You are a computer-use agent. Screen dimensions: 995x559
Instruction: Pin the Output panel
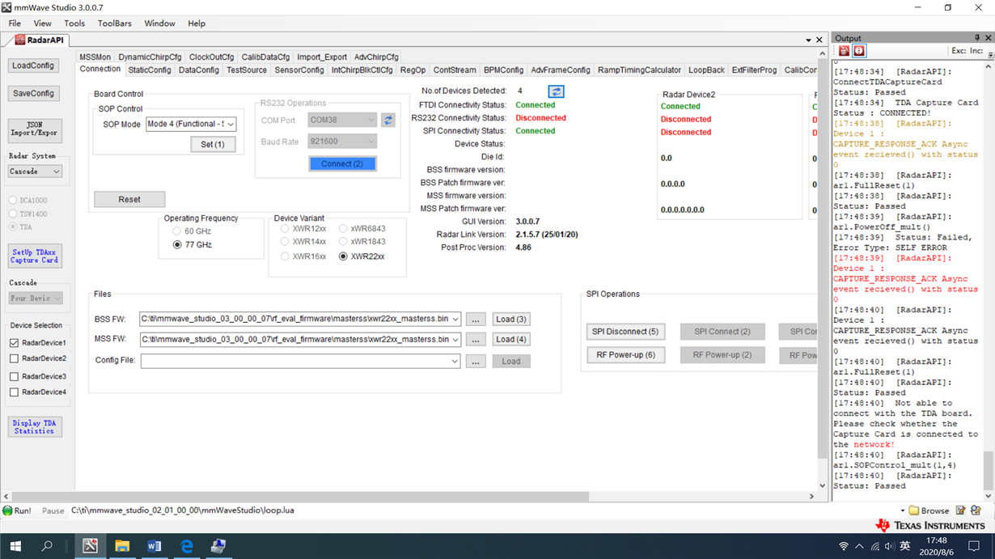point(977,38)
